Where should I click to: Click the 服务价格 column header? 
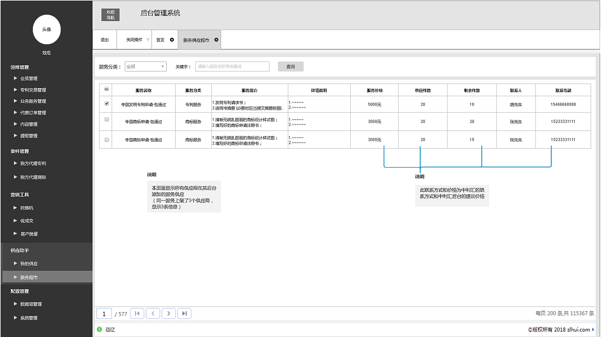[375, 90]
